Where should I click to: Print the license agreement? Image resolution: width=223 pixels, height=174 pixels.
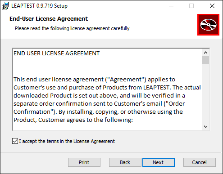point(84,162)
